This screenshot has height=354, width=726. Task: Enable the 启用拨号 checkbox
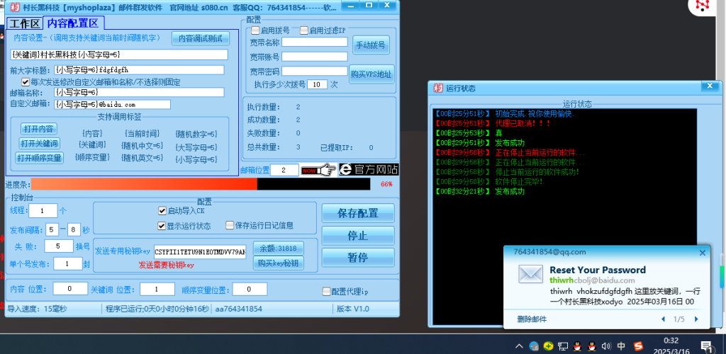[x=255, y=30]
